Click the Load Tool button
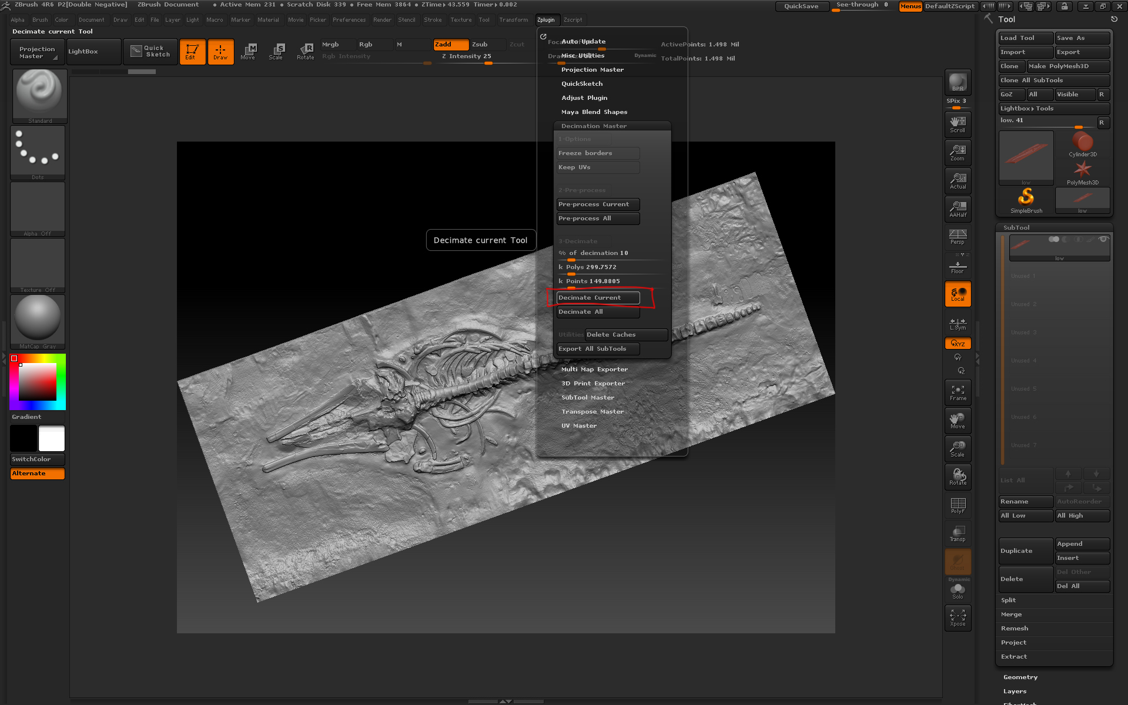Screen dimensions: 1128x705 1026,38
